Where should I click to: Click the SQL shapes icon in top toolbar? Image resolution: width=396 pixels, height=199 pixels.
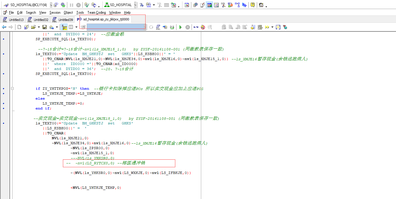click(x=223, y=5)
